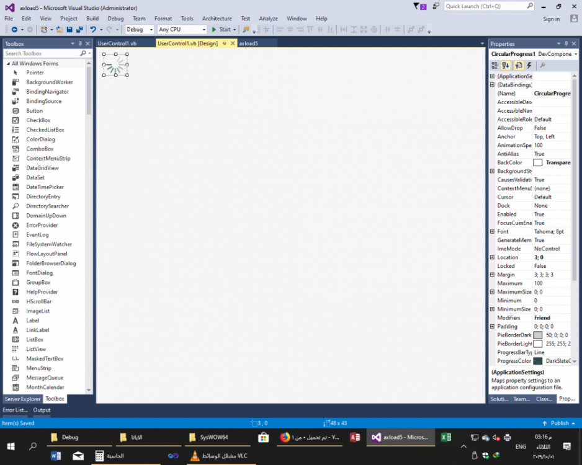Toggle the pin on UserControl1.vb [Design] tab
This screenshot has width=582, height=465.
point(225,43)
